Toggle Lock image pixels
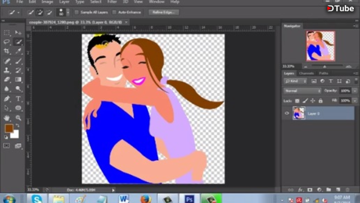 coord(305,100)
